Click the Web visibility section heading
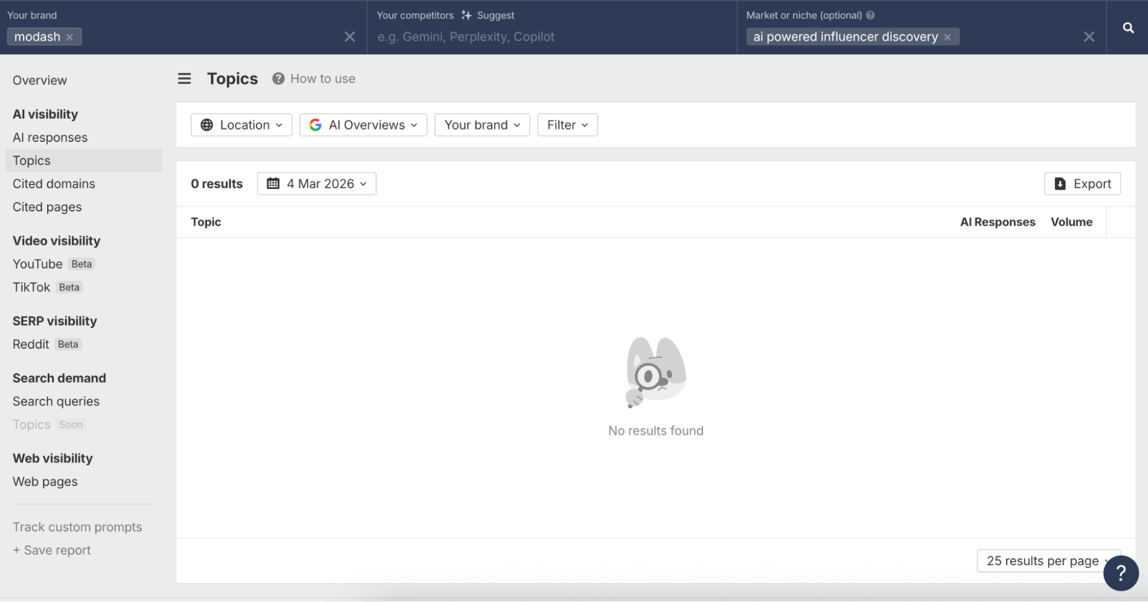The image size is (1148, 602). click(x=52, y=458)
